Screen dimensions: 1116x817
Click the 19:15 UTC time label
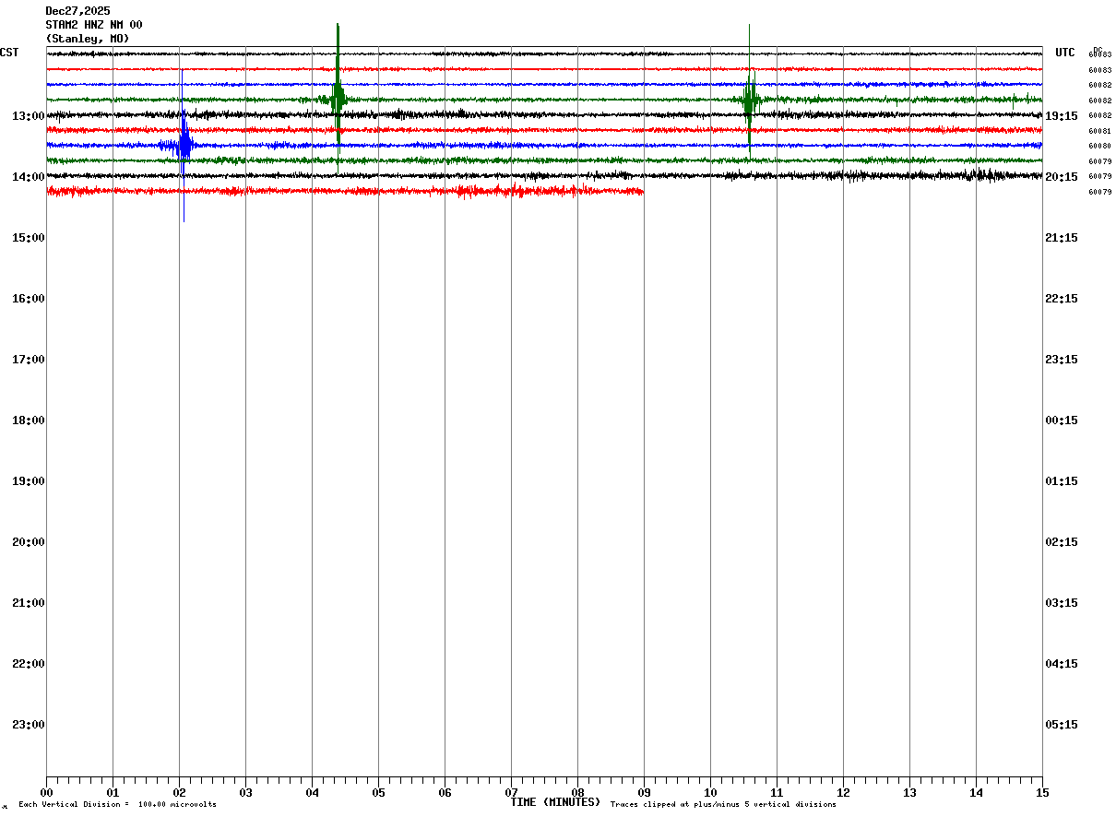click(1063, 116)
